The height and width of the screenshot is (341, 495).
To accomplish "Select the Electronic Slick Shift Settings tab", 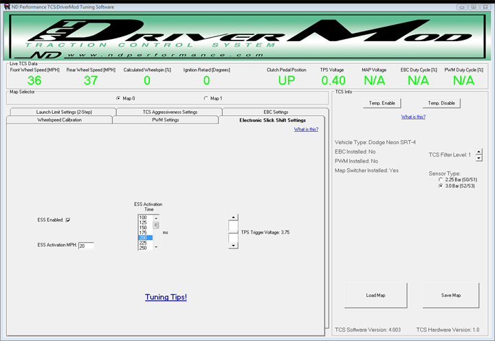I will pos(272,120).
